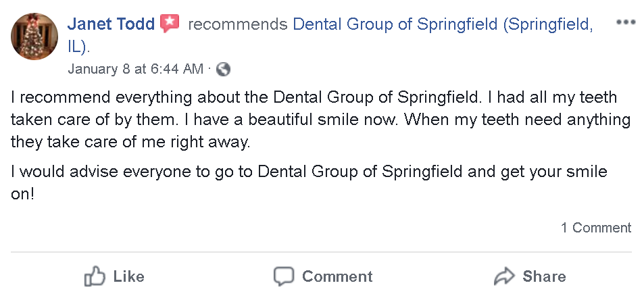Open the three-dot post options menu
This screenshot has height=298, width=644.
click(x=626, y=22)
